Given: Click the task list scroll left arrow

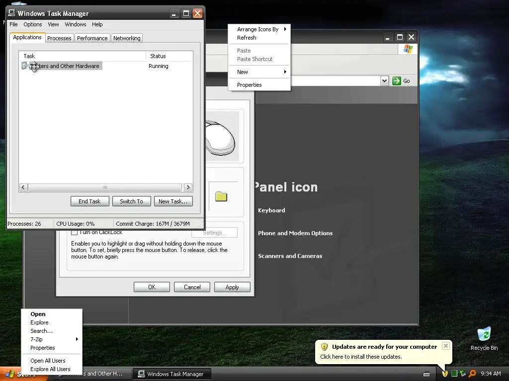Looking at the screenshot, I should tap(23, 187).
